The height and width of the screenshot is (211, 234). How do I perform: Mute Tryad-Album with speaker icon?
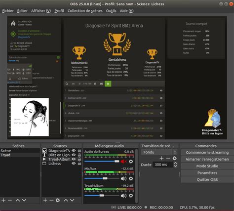click(123, 196)
